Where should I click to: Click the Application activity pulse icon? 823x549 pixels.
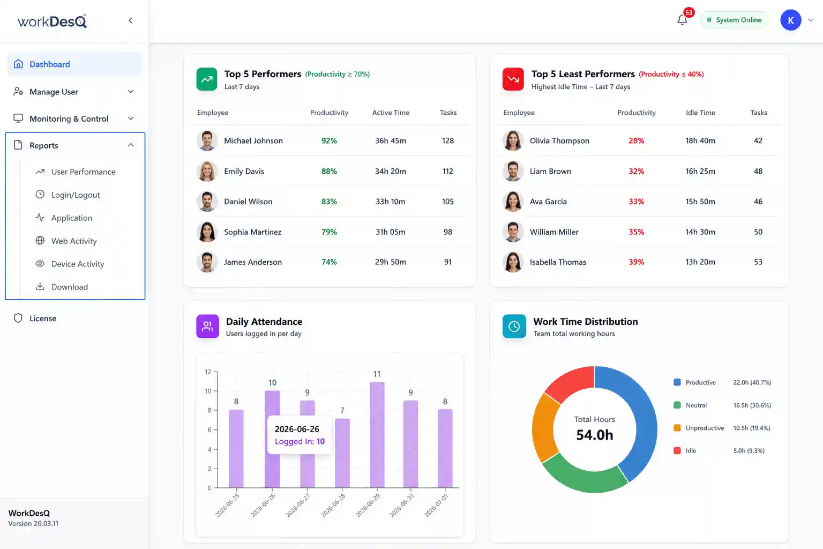coord(40,217)
